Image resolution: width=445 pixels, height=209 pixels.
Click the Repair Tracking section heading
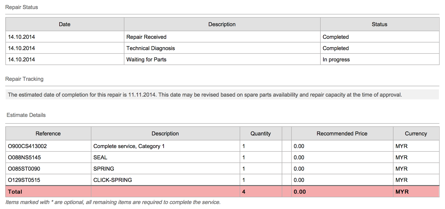24,79
